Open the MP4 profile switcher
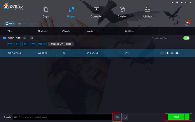The image size is (195, 122). (x=10, y=24)
